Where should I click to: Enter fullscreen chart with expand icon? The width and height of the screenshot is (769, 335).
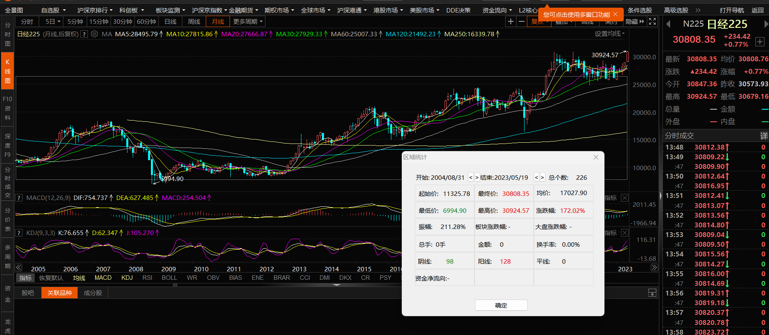tap(652, 21)
